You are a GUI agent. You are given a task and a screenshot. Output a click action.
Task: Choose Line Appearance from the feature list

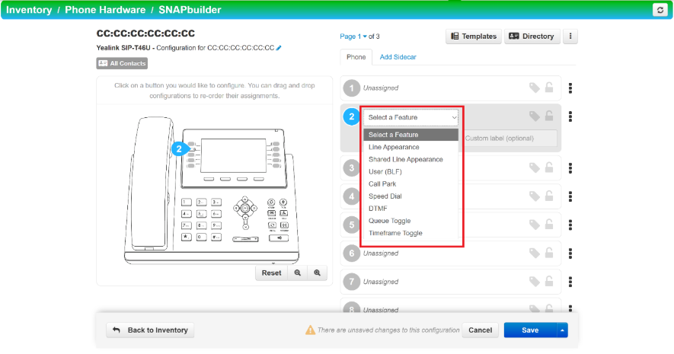[x=411, y=147]
